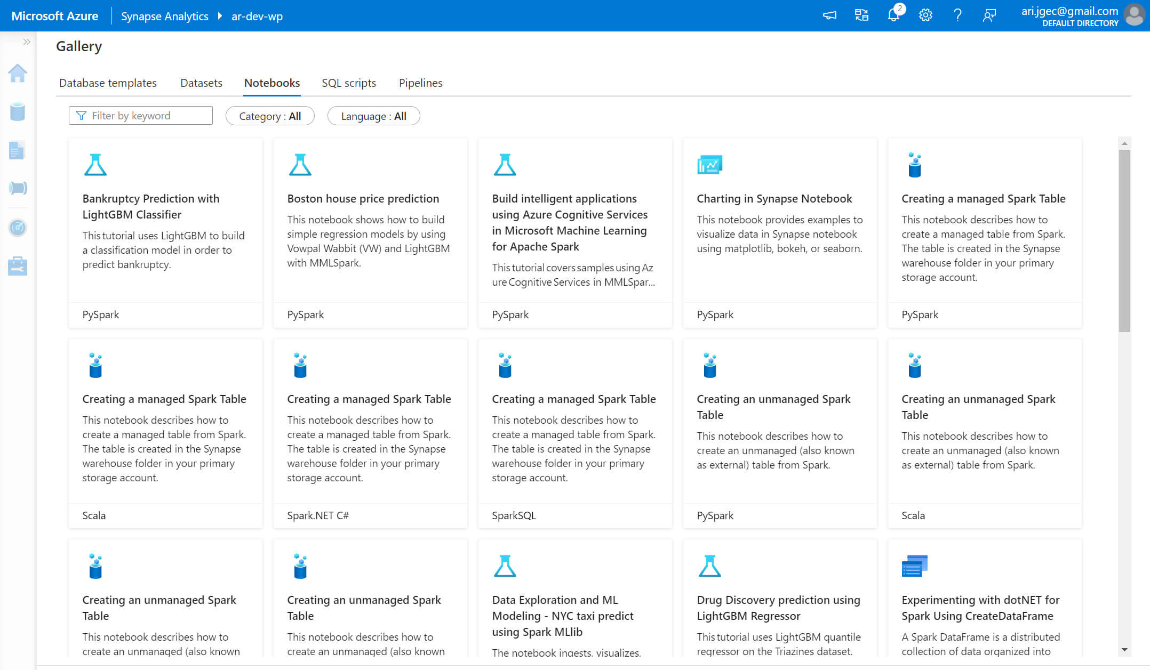Screen dimensions: 1150x670
Task: Click the help question mark icon
Action: 957,15
